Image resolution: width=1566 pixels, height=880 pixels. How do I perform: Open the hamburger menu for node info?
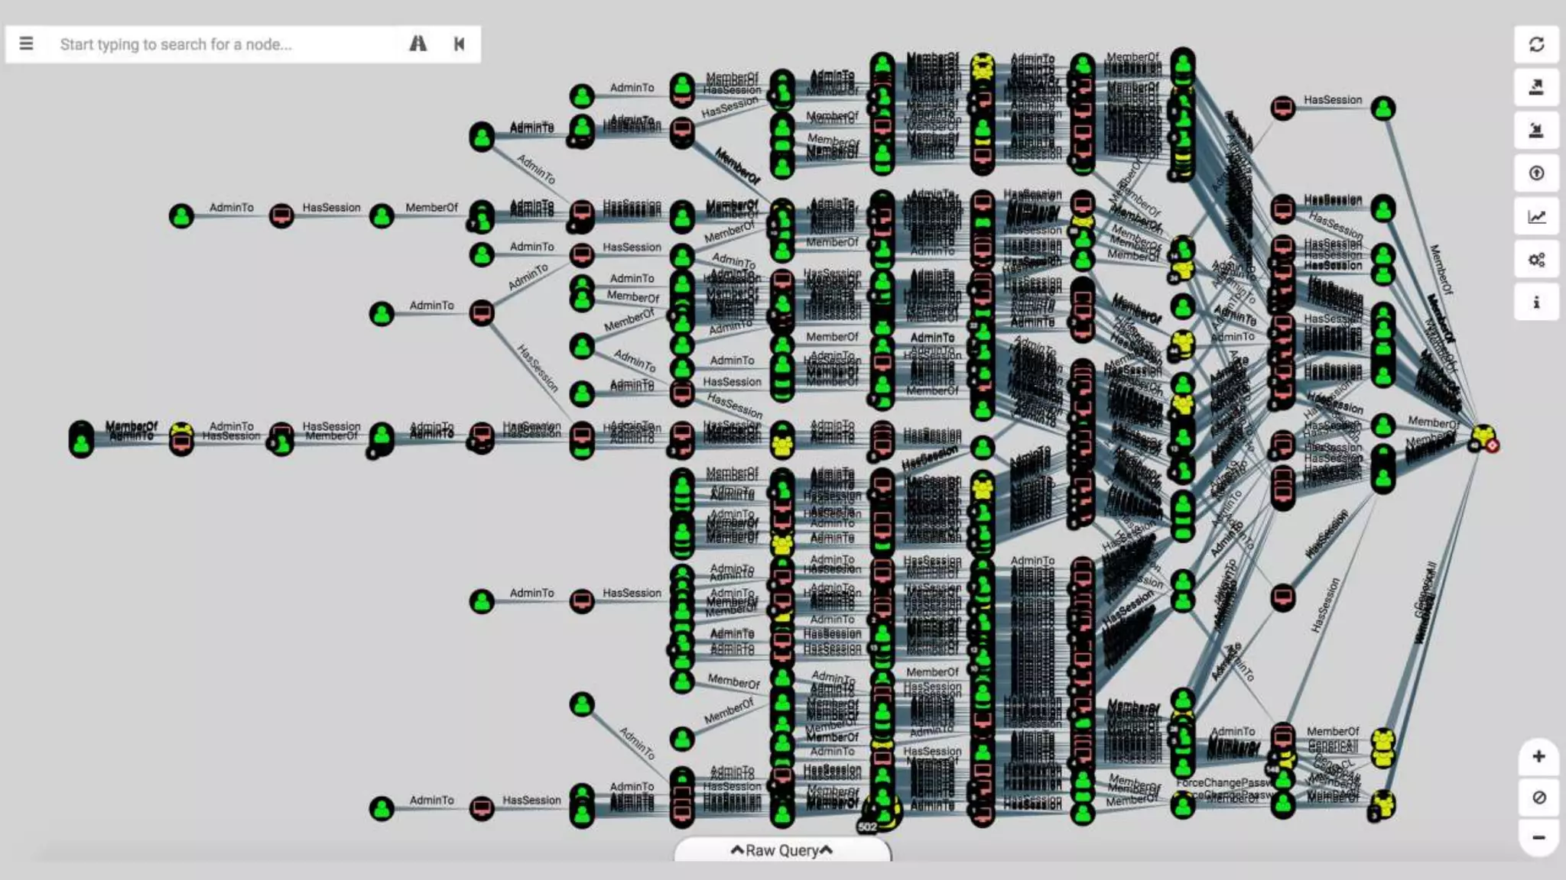(x=26, y=44)
